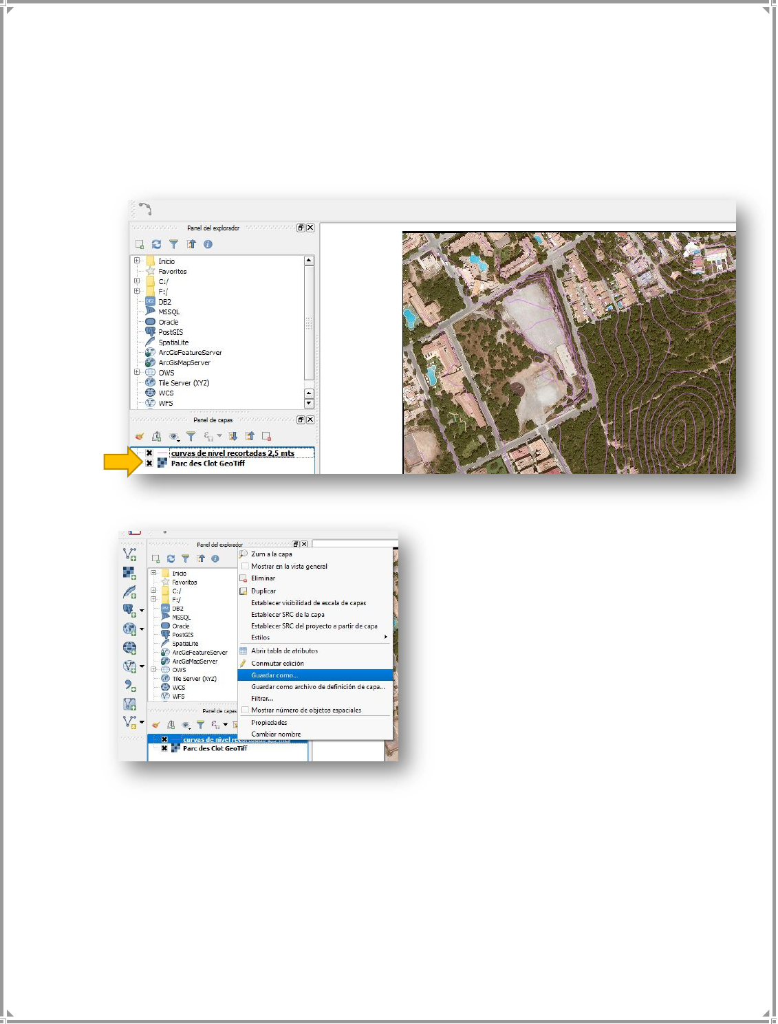This screenshot has width=778, height=1024.
Task: Select Parc des Clot GeoTiff layer beside orange arrow
Action: (208, 464)
